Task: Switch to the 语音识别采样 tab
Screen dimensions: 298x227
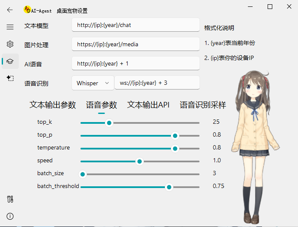Action: pos(203,105)
